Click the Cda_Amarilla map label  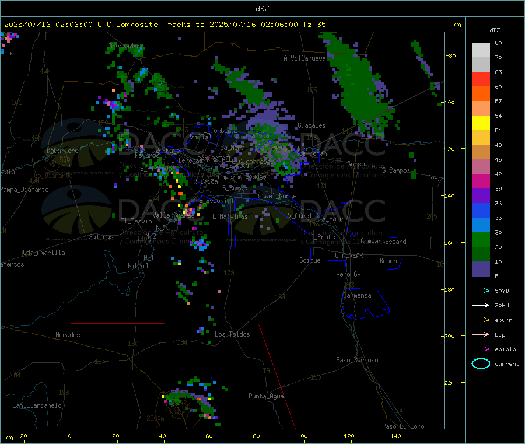tap(44, 253)
